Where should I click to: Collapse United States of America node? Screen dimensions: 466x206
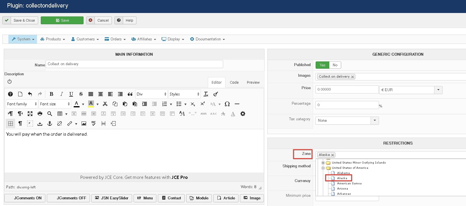click(x=323, y=168)
